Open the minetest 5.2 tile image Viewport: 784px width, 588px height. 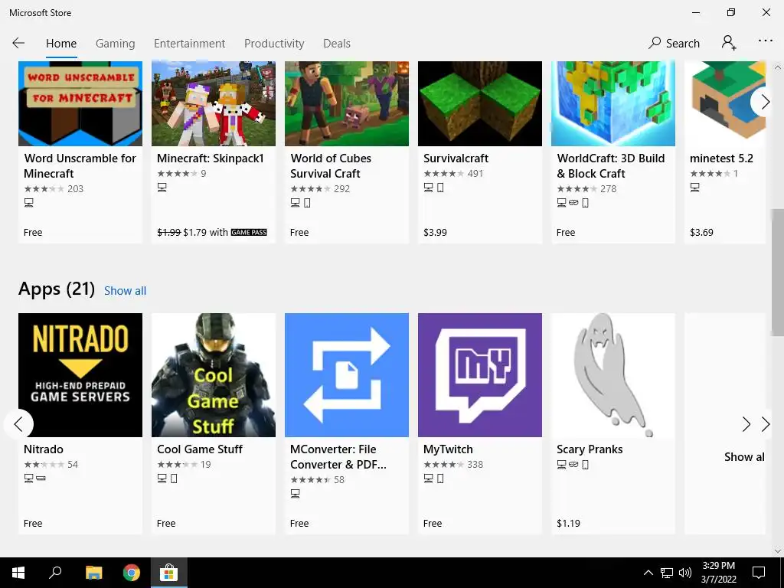click(x=725, y=103)
